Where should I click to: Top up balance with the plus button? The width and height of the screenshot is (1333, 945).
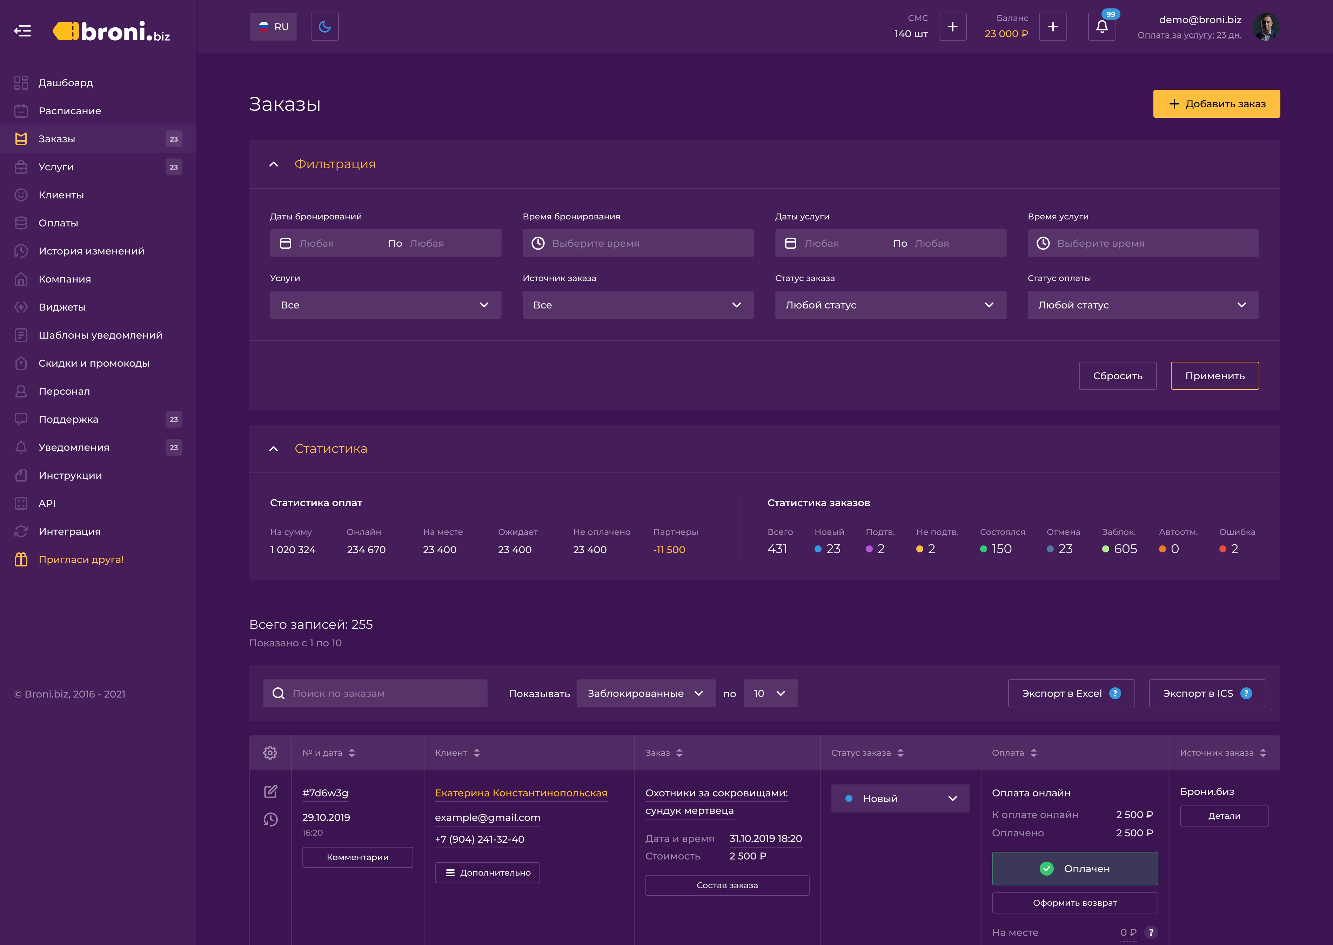pos(1053,27)
